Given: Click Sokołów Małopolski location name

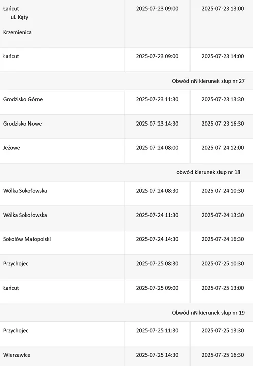Looking at the screenshot, I should click(x=27, y=239).
